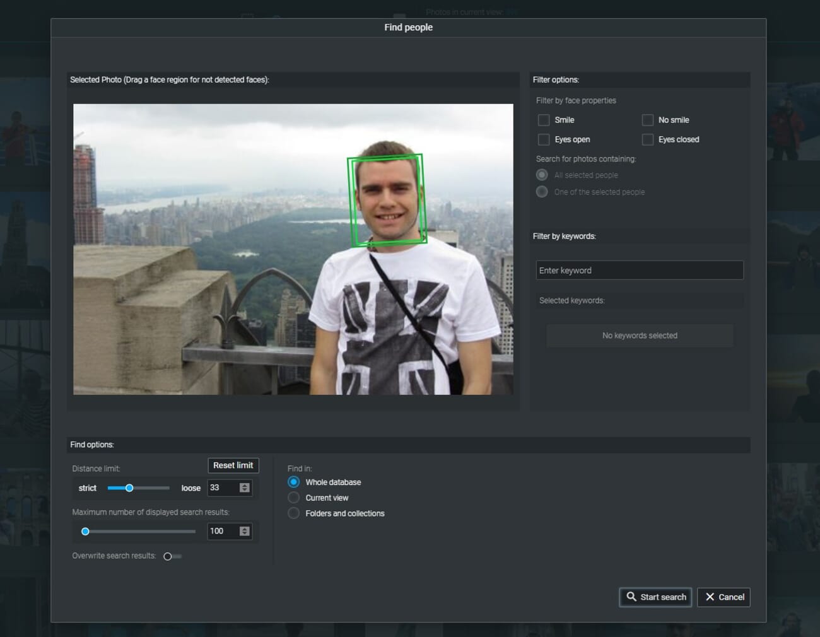The image size is (820, 637).
Task: Click the maximum search results slider handle
Action: [85, 532]
